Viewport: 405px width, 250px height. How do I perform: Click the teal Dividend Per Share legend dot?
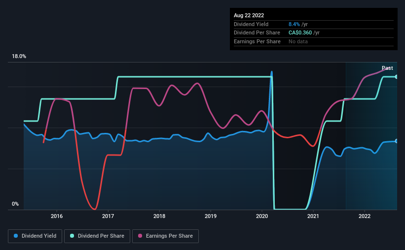click(x=72, y=236)
